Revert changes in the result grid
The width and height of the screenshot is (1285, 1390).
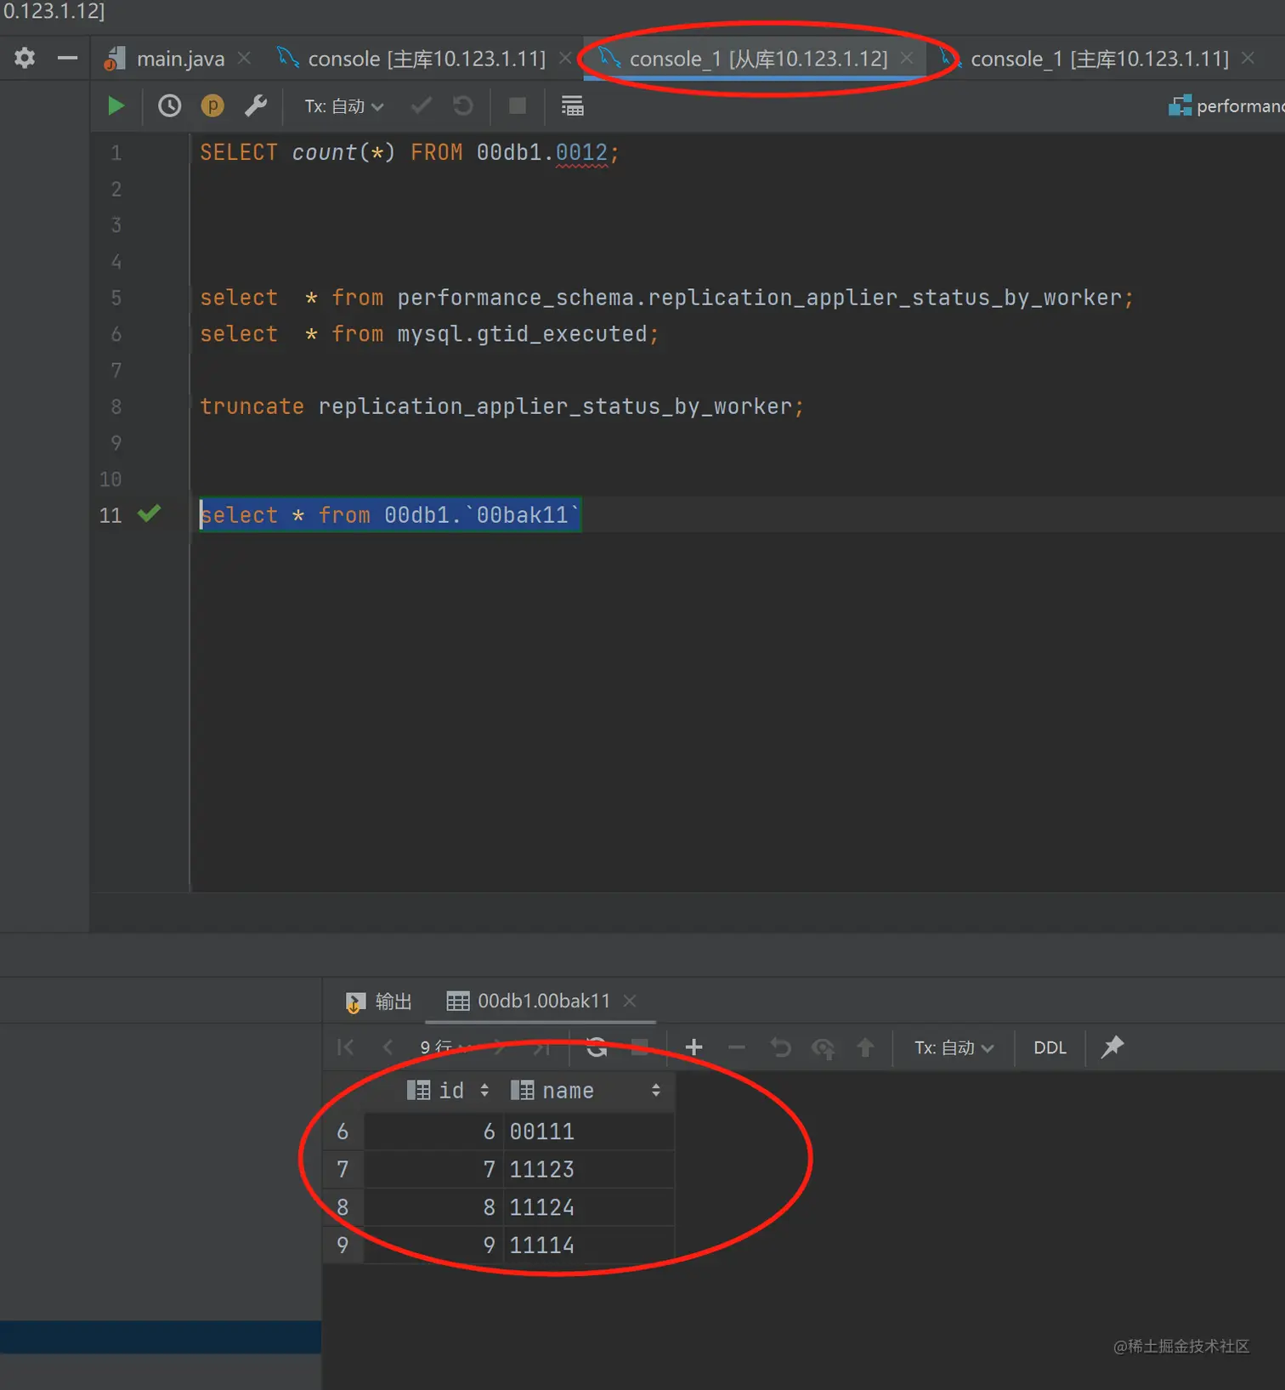pos(780,1047)
